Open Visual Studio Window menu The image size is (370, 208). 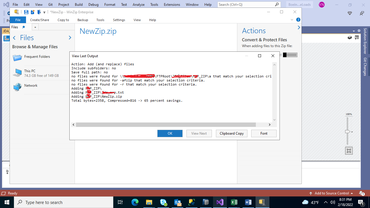tap(192, 5)
